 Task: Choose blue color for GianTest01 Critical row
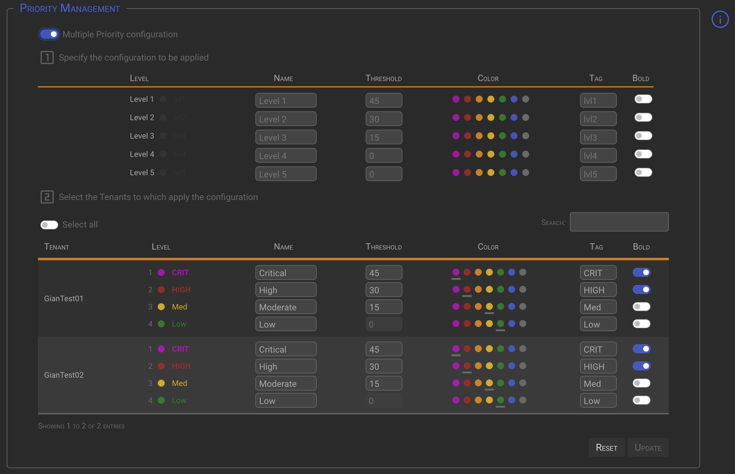[511, 272]
